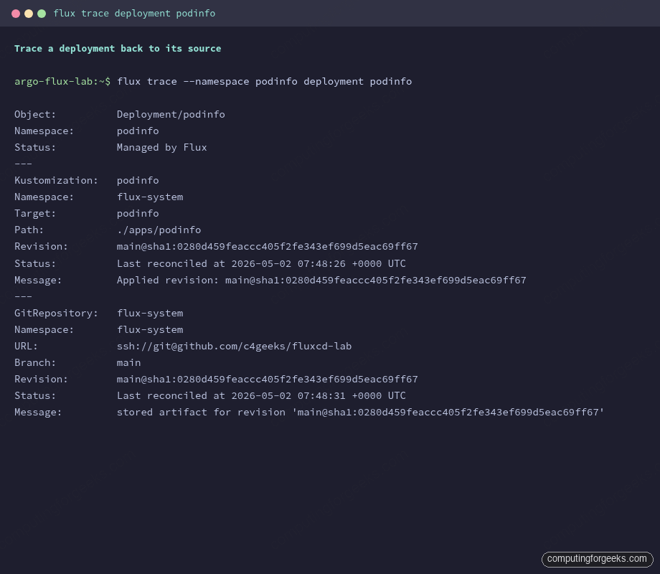Click the value 'Deployment/podinfo'

pyautogui.click(x=171, y=115)
